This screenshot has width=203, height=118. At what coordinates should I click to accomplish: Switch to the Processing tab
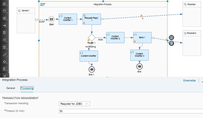coord(27,88)
